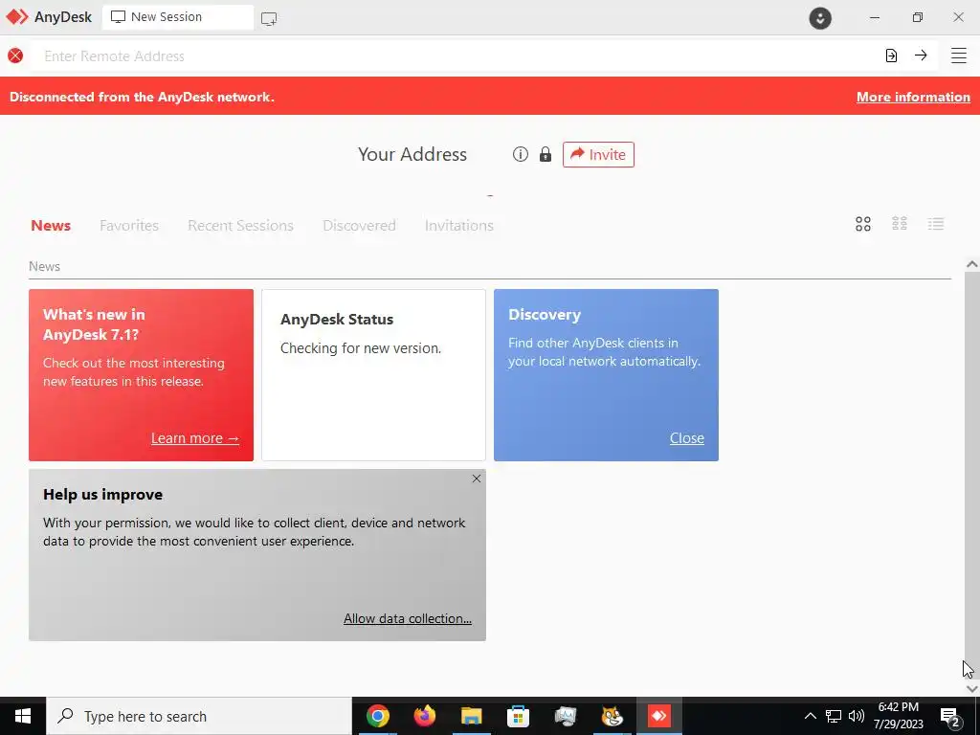Viewport: 980px width, 735px height.
Task: Click the Invite button
Action: tap(598, 154)
